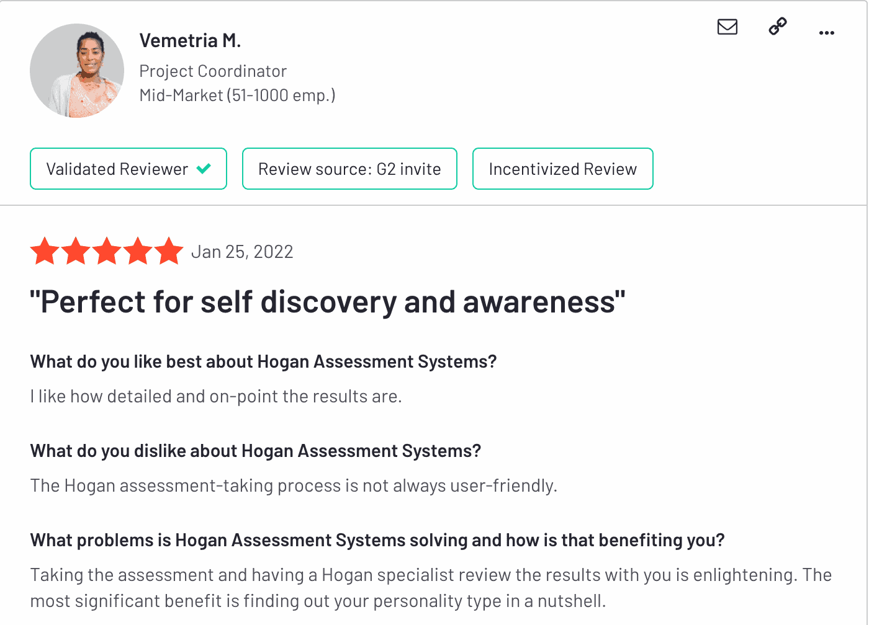The image size is (869, 625).
Task: Click the envelope email icon
Action: pyautogui.click(x=727, y=27)
